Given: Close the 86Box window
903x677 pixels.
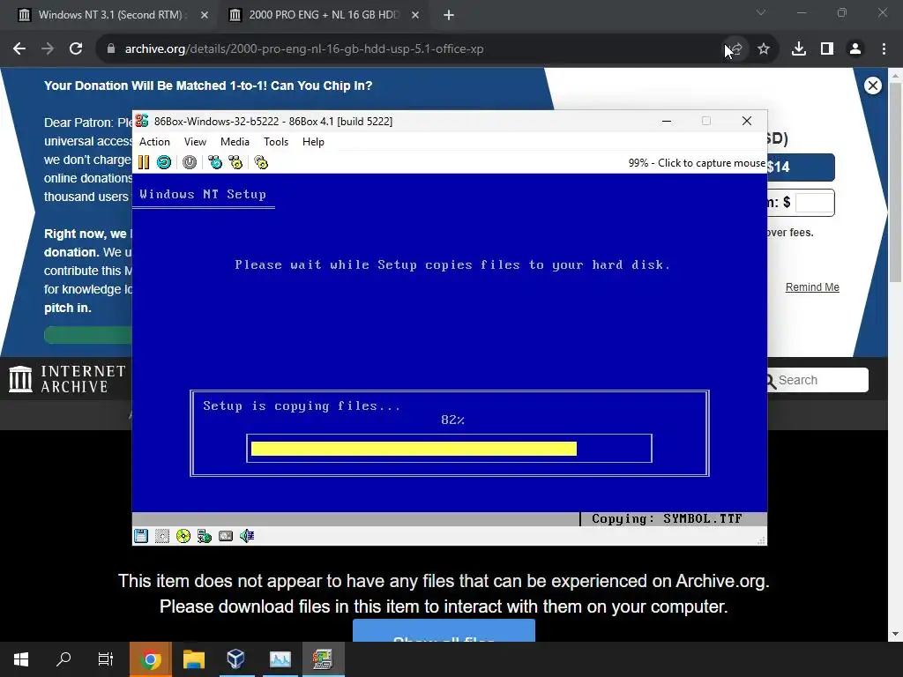Looking at the screenshot, I should coord(747,121).
